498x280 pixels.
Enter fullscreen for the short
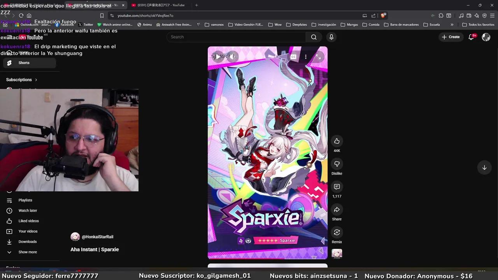pyautogui.click(x=318, y=57)
